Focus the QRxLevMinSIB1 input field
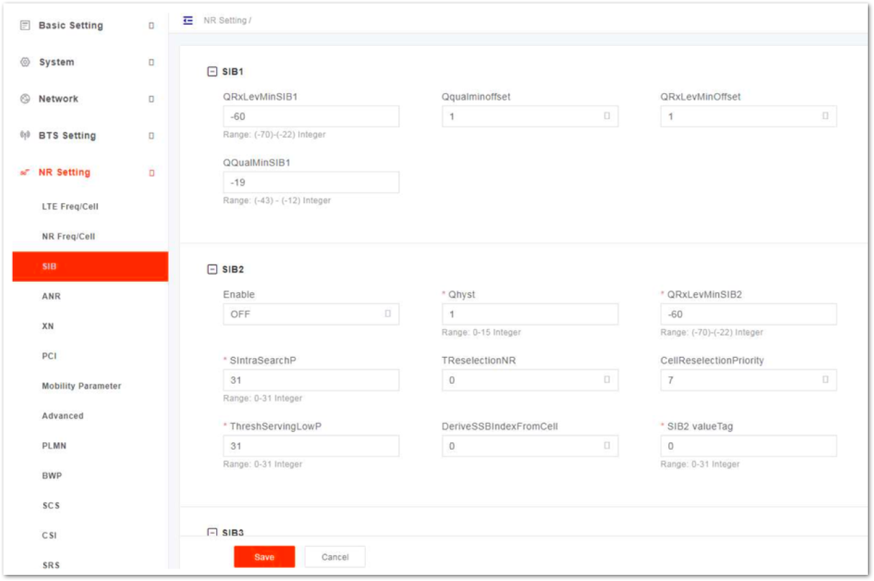Image resolution: width=874 pixels, height=581 pixels. (x=311, y=116)
